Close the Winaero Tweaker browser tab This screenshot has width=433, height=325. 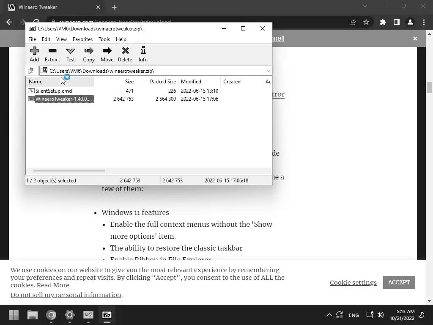[x=98, y=7]
